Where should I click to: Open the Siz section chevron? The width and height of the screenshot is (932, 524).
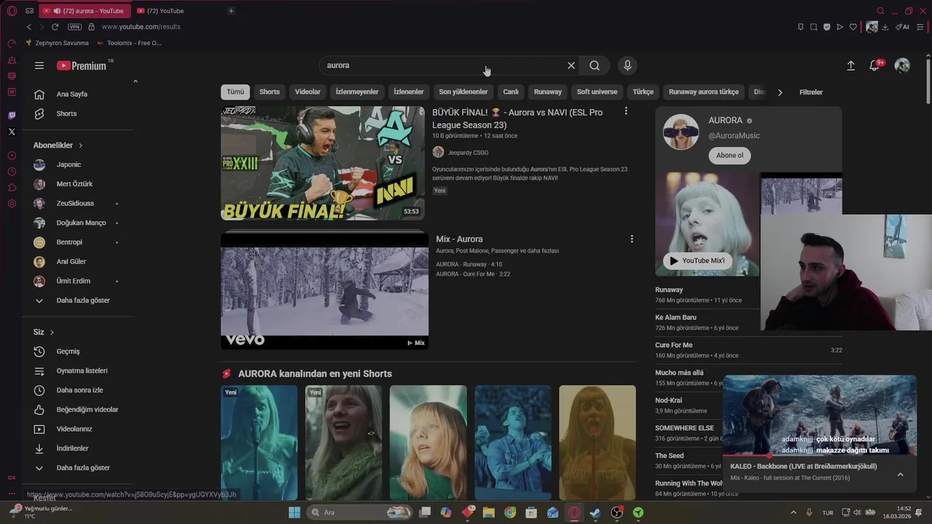52,333
